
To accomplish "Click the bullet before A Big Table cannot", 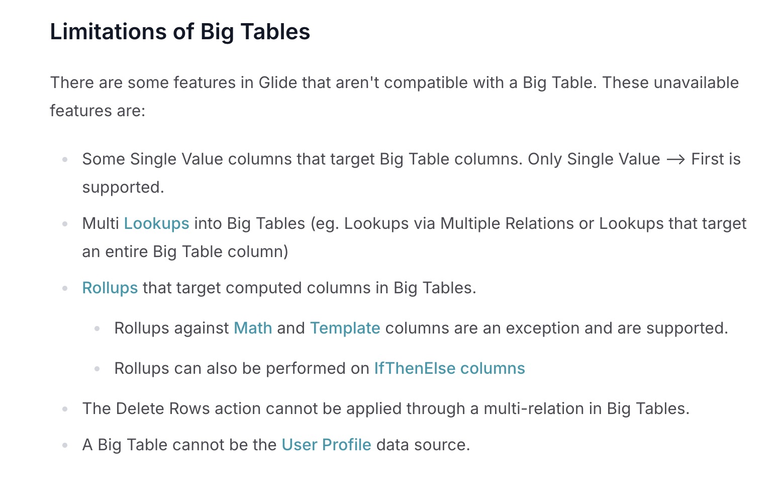I will click(x=65, y=445).
